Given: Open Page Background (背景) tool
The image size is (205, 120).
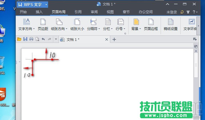Looking at the screenshot, I should (x=136, y=25).
